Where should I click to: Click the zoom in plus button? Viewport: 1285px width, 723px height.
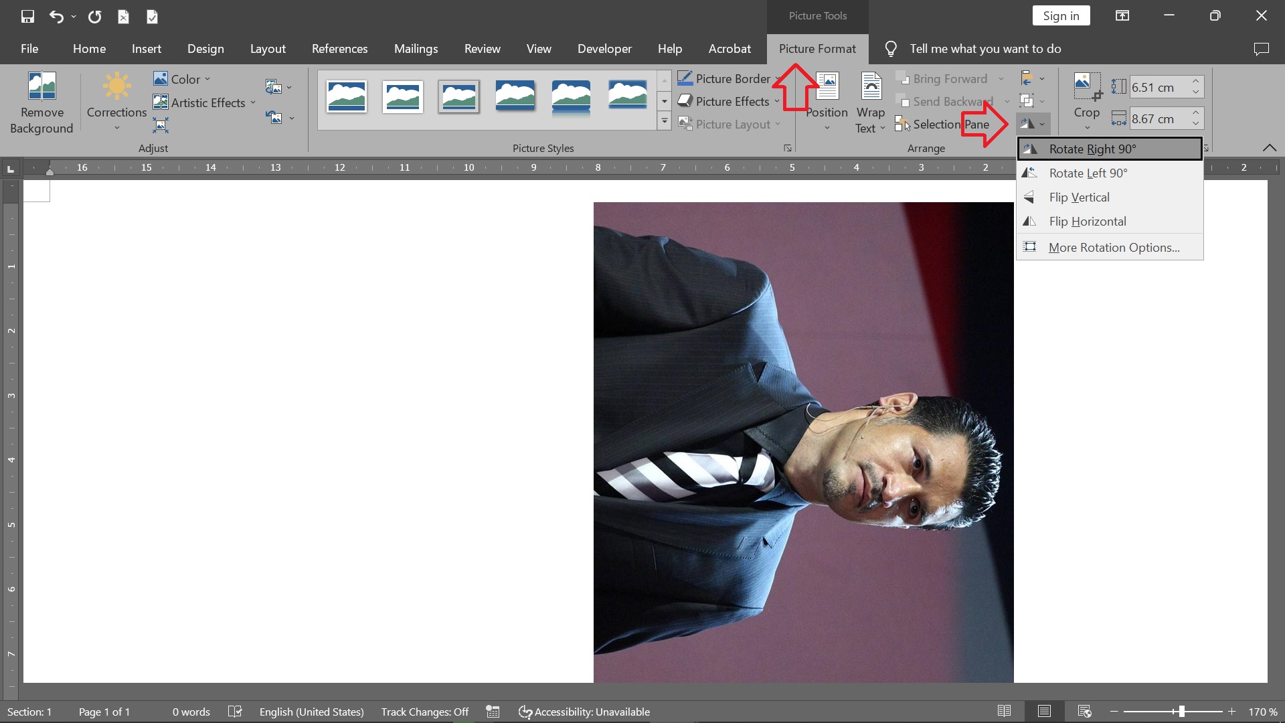pos(1231,712)
